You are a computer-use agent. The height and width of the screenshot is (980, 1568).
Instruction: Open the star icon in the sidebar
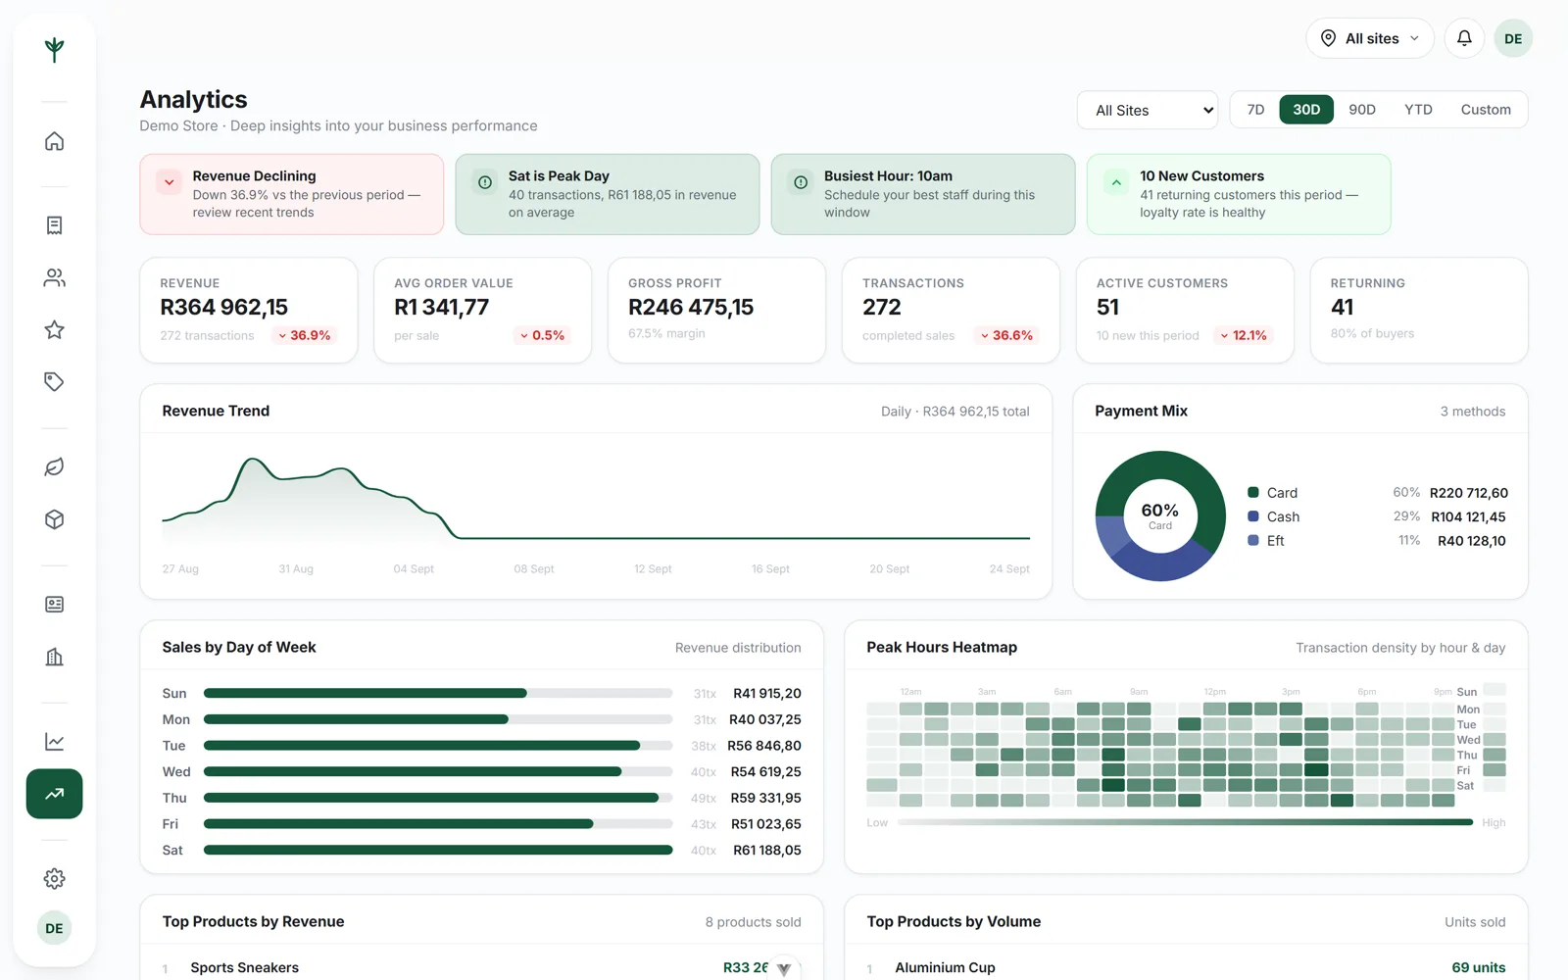(55, 330)
